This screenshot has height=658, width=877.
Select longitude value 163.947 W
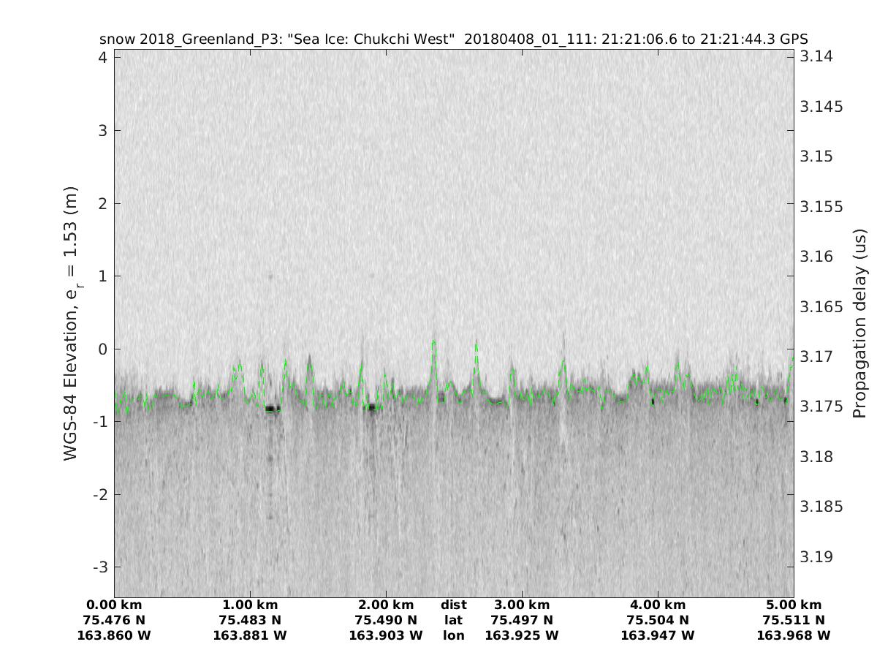(x=658, y=635)
